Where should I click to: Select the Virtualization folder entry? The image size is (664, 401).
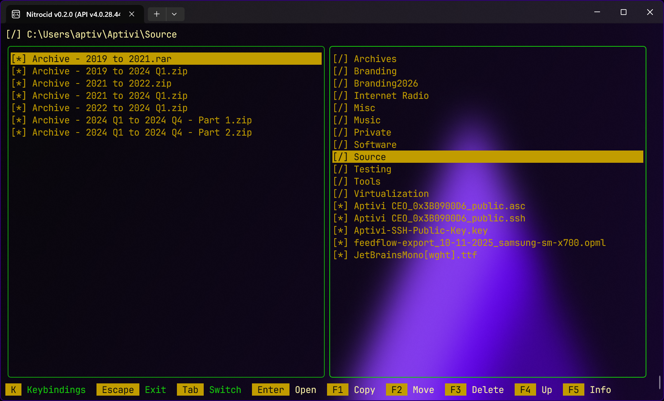point(391,194)
